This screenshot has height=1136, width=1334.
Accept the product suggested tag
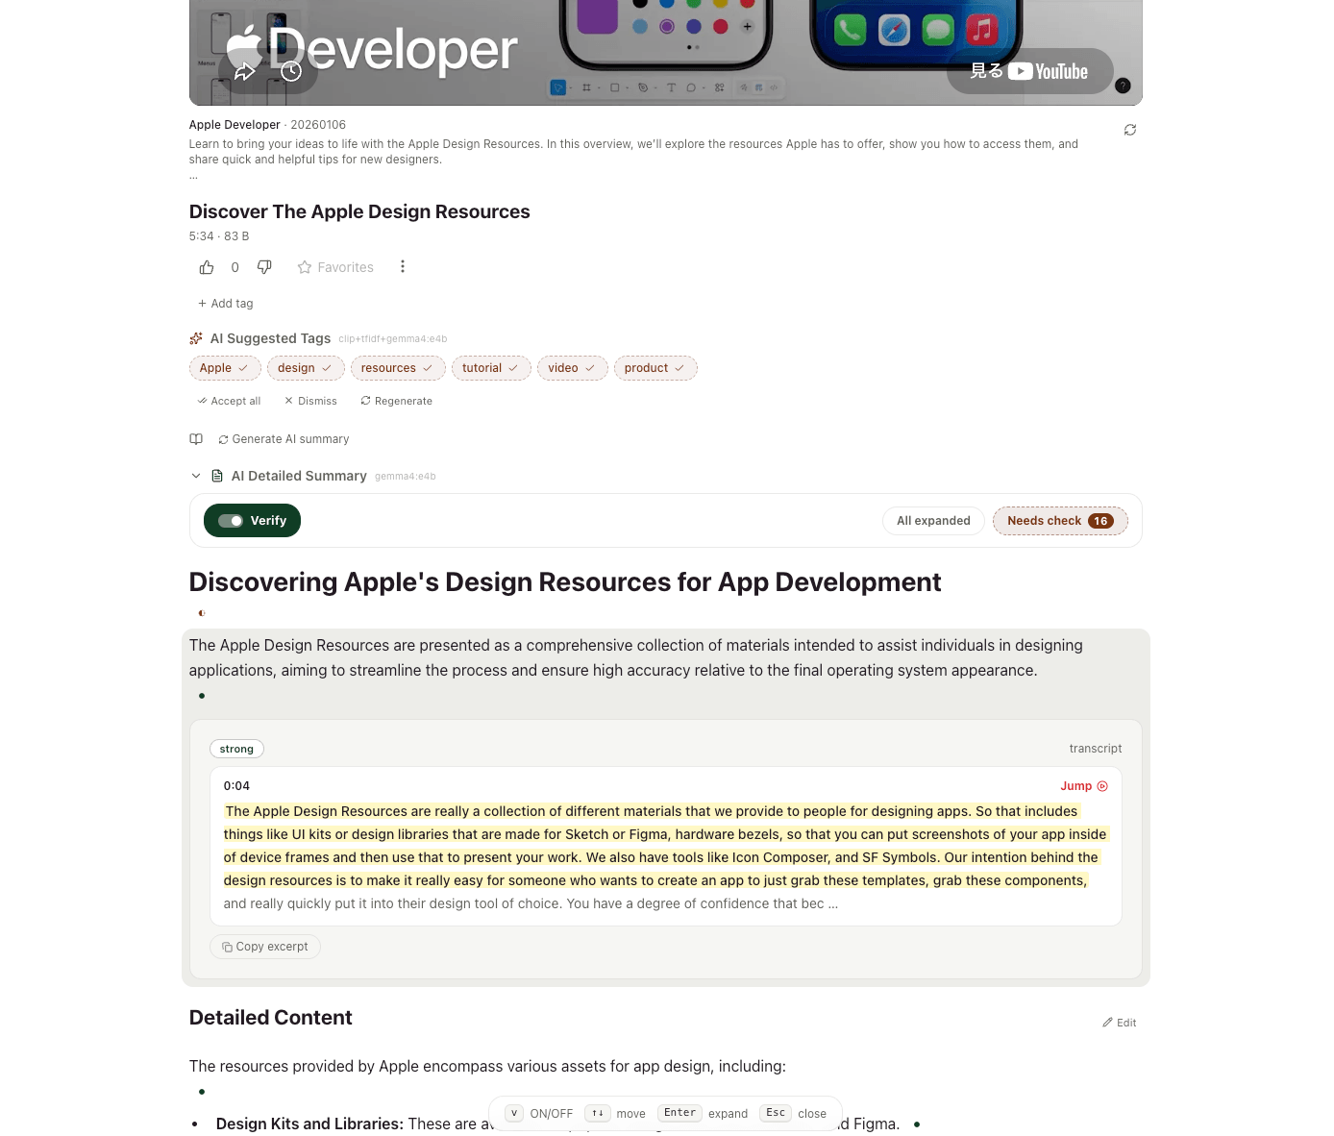tap(655, 368)
